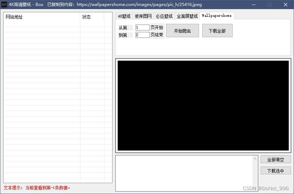The image size is (294, 194).
Task: Click the end page number field
Action: (143, 35)
